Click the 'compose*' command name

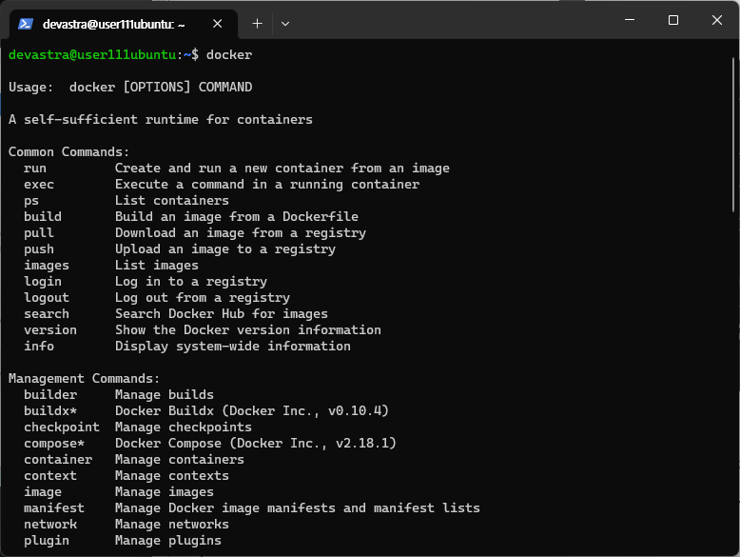coord(54,443)
